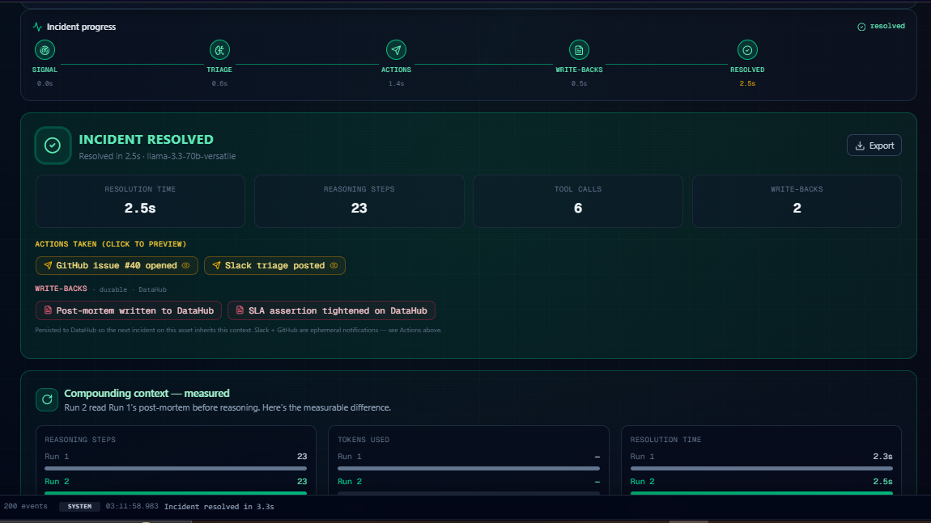Open the GitHub issue #40 opened action
The height and width of the screenshot is (523, 931).
(x=117, y=266)
